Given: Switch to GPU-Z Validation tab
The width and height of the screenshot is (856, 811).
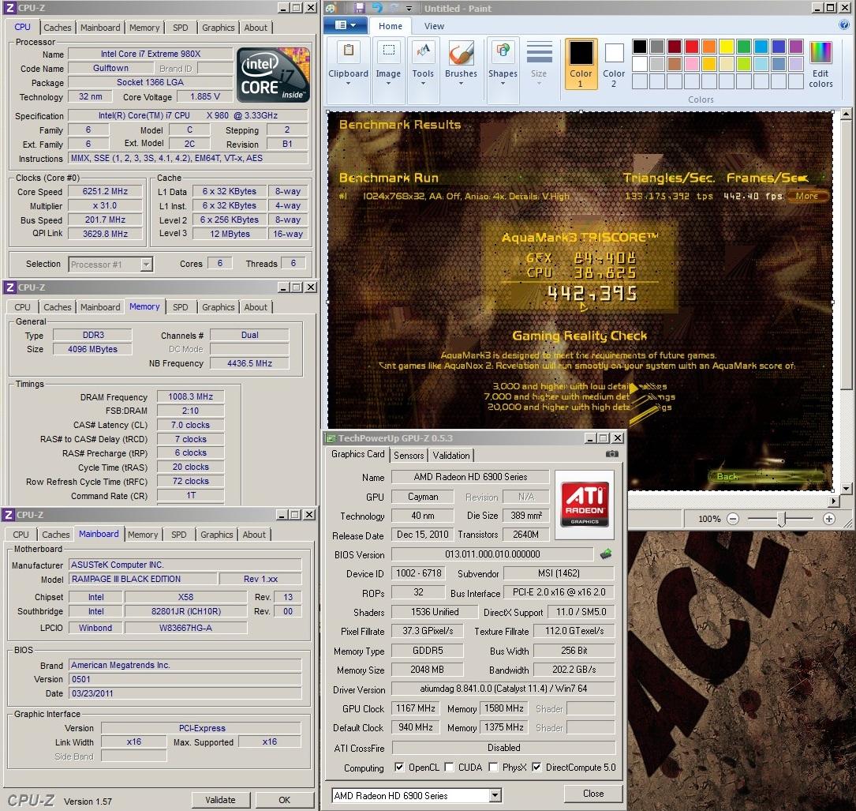Looking at the screenshot, I should (x=451, y=455).
